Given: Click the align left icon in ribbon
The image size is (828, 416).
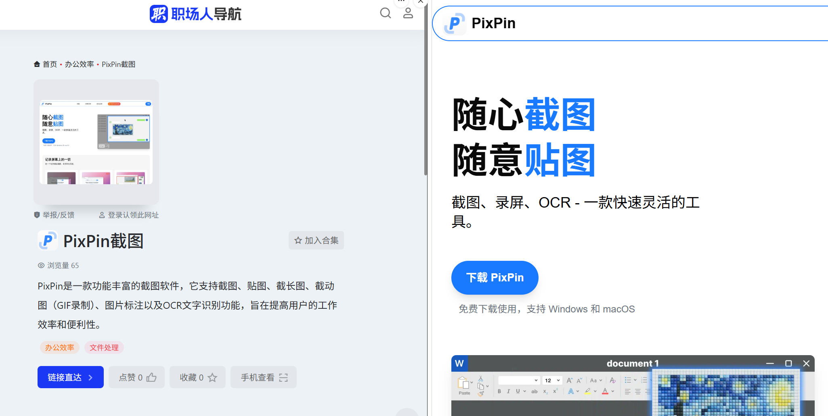Looking at the screenshot, I should click(x=627, y=391).
